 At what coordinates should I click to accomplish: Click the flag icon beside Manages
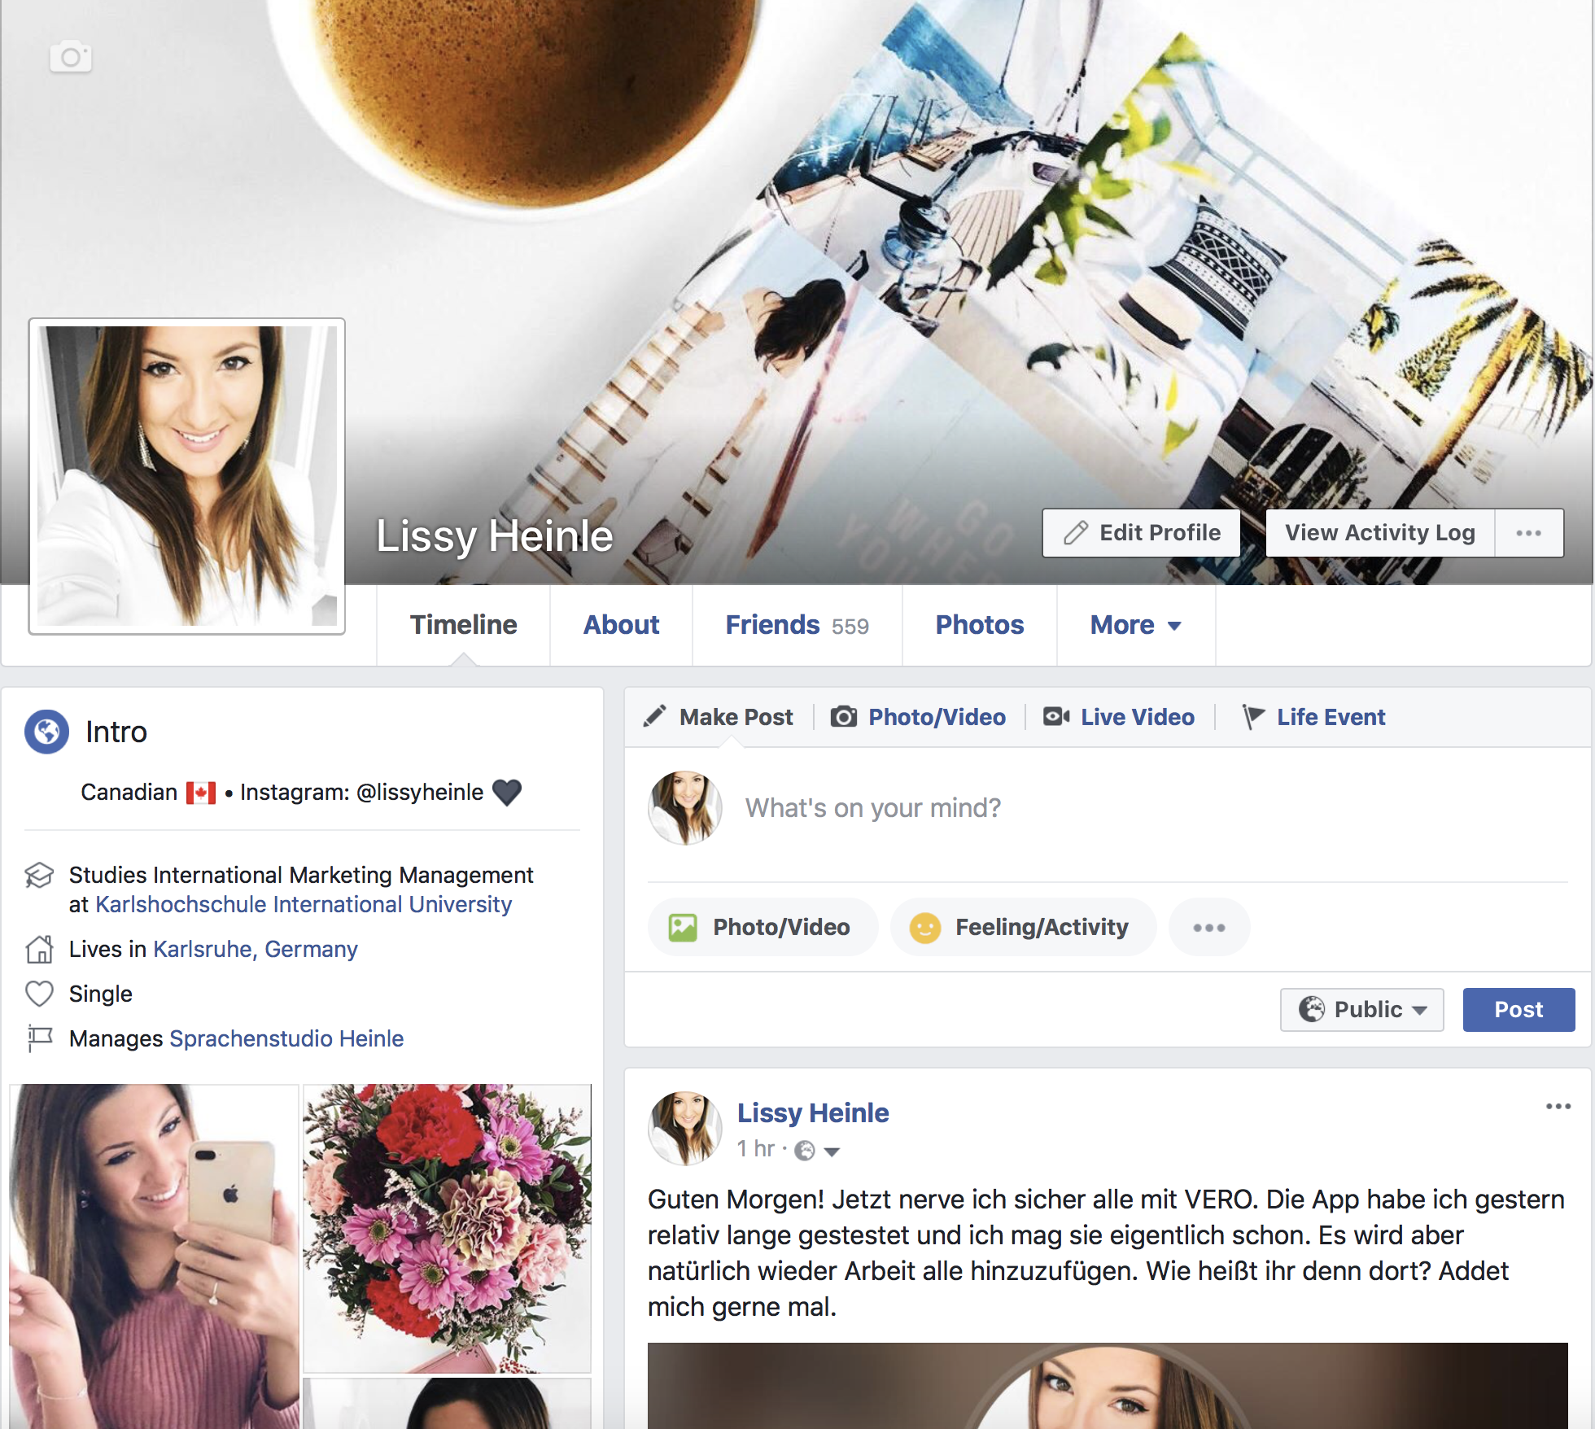tap(39, 1038)
